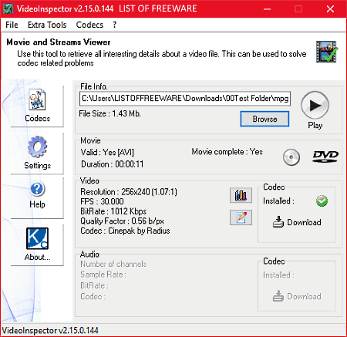
Task: Browse for a video file
Action: (x=264, y=119)
